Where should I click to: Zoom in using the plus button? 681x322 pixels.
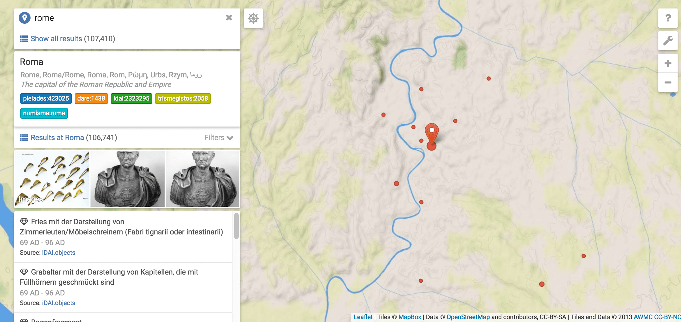click(x=668, y=63)
